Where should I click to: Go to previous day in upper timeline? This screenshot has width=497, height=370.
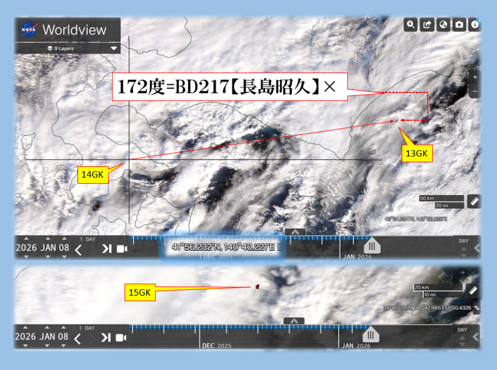(x=78, y=250)
